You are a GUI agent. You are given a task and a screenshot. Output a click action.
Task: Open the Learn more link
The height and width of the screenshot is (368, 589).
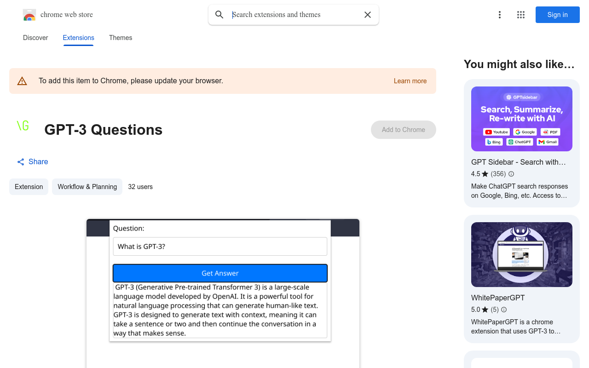pos(410,81)
